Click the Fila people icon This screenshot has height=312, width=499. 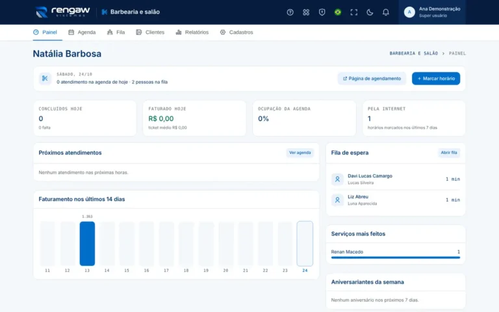[x=110, y=32]
